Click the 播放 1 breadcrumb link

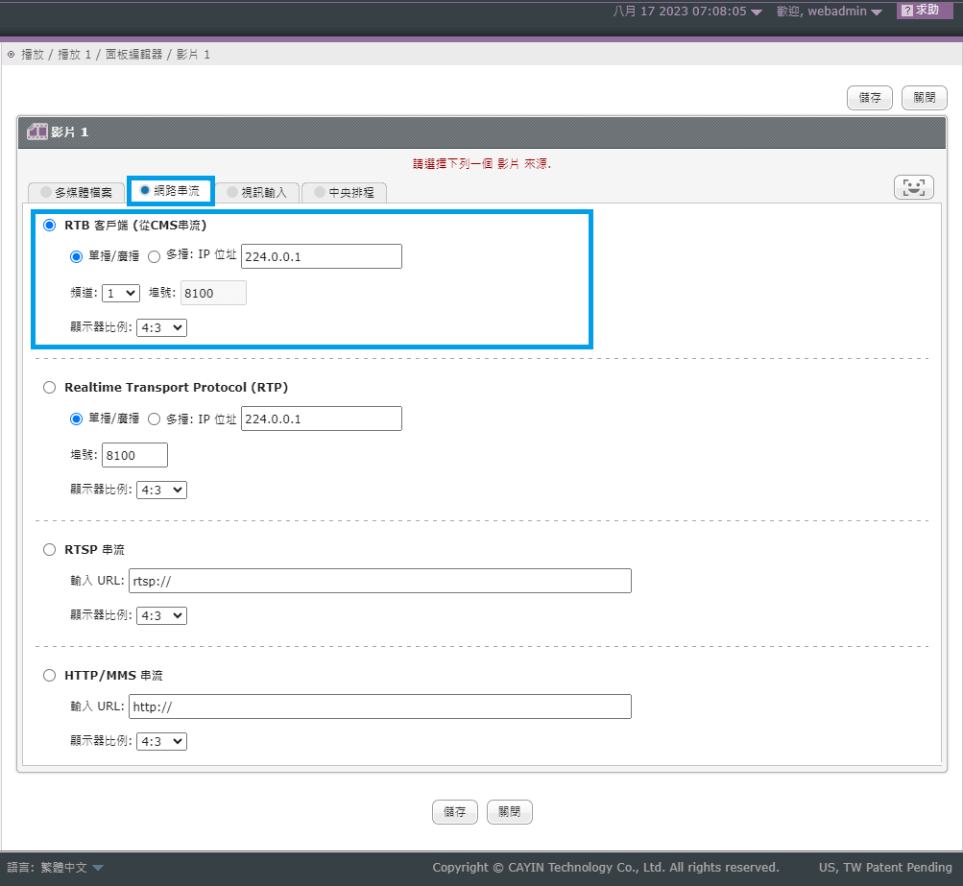[74, 55]
